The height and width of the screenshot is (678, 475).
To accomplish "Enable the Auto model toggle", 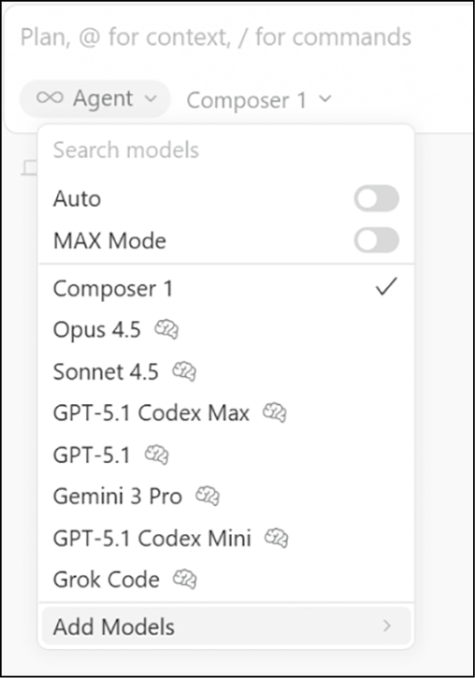I will click(377, 198).
